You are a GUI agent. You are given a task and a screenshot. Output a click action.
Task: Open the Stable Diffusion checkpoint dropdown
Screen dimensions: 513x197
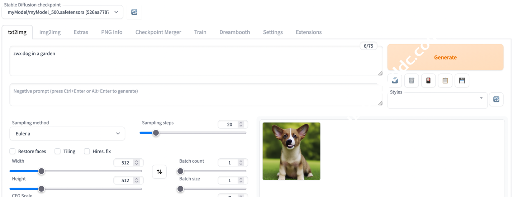pos(62,12)
